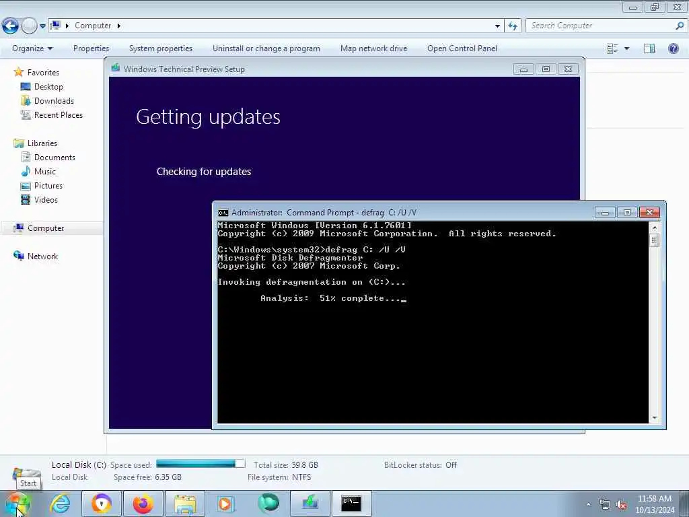The height and width of the screenshot is (517, 689).
Task: Show hidden icons in the system tray
Action: point(588,504)
